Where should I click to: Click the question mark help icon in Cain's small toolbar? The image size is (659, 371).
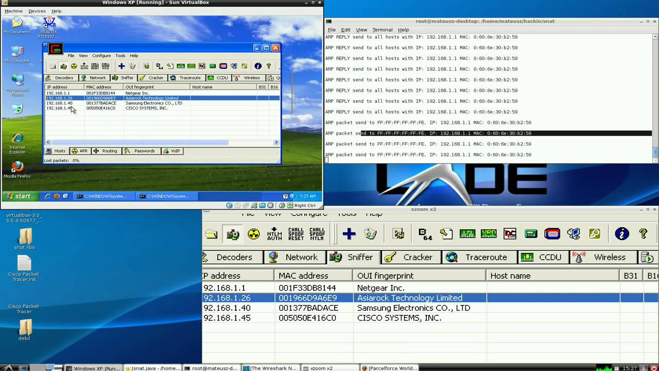tap(268, 66)
